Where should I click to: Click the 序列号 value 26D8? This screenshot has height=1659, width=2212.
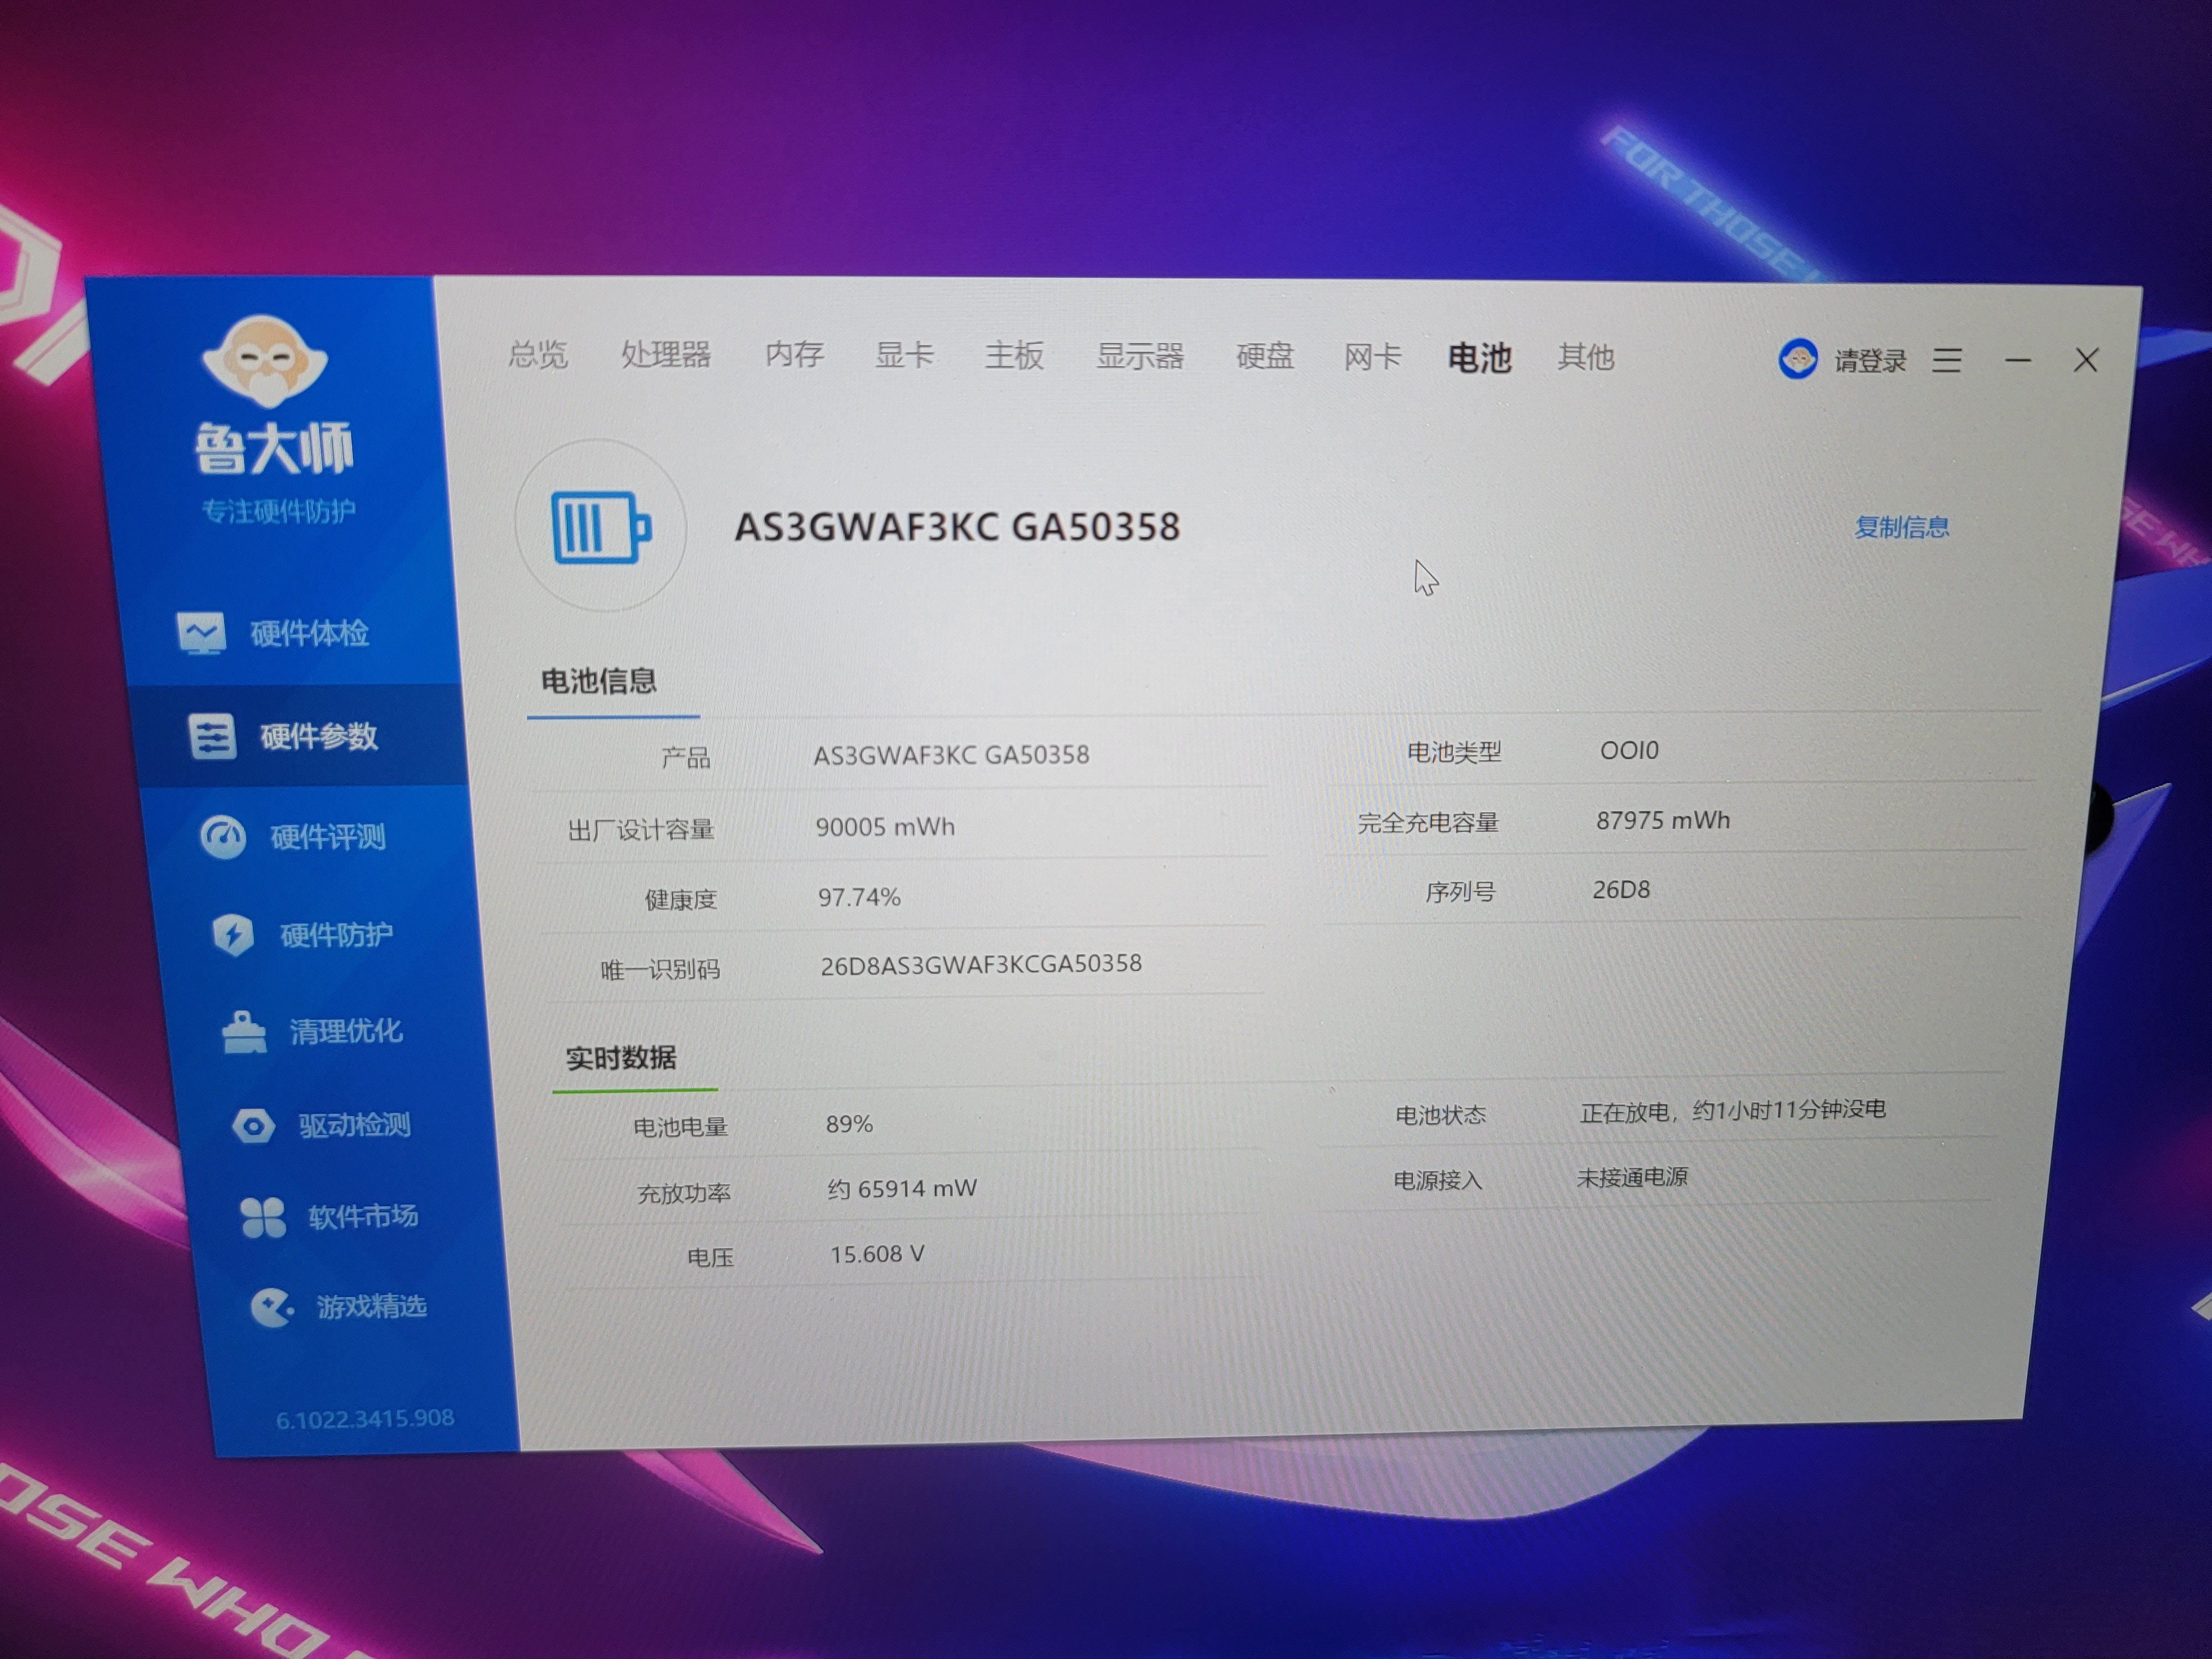click(1621, 890)
